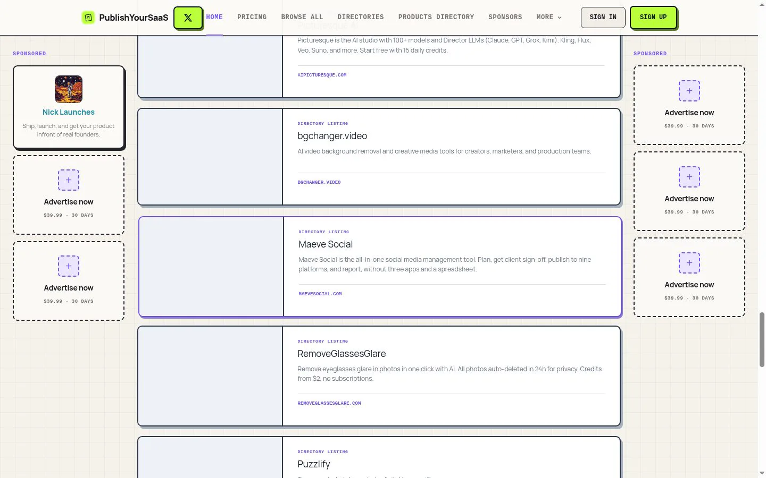The height and width of the screenshot is (478, 766).
Task: Open the RemoveGlassesGlare listing title
Action: click(342, 354)
